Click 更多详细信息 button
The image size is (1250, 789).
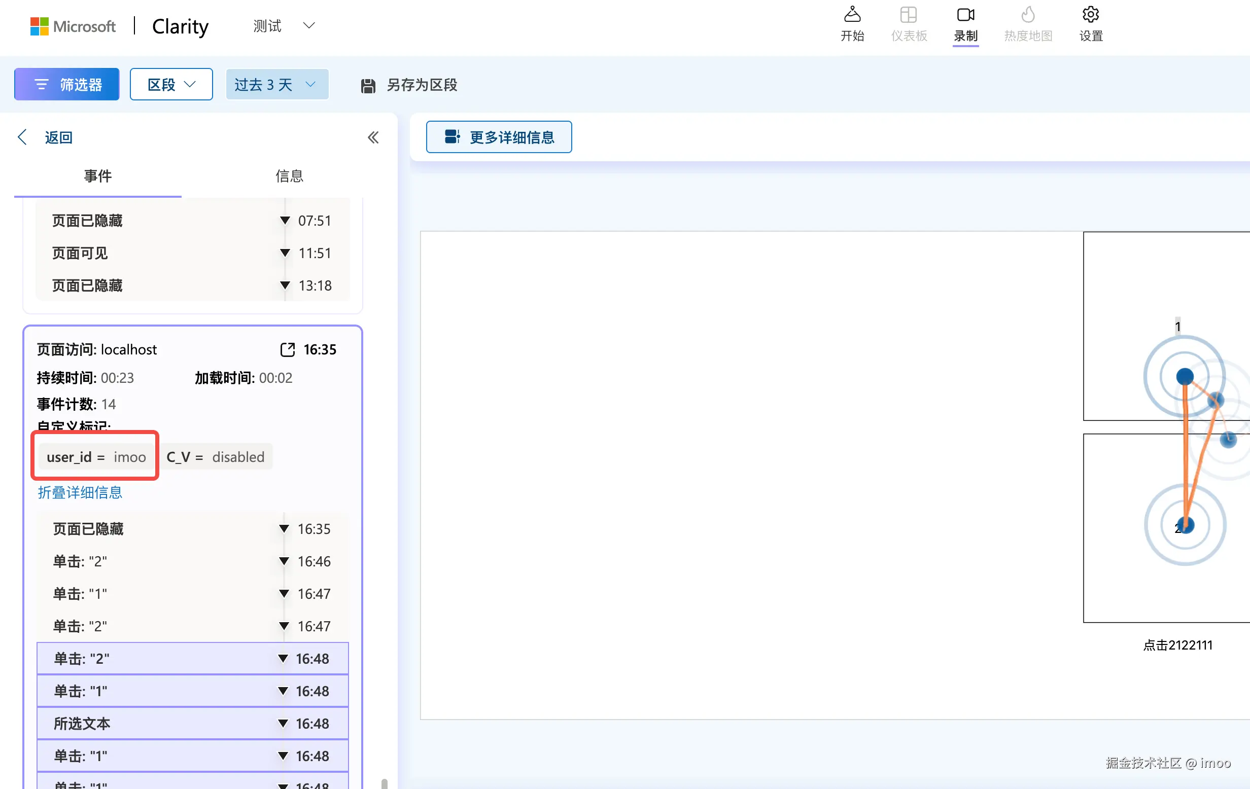pos(499,137)
